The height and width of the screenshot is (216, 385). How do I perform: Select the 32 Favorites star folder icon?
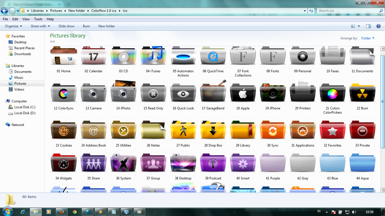point(333,130)
